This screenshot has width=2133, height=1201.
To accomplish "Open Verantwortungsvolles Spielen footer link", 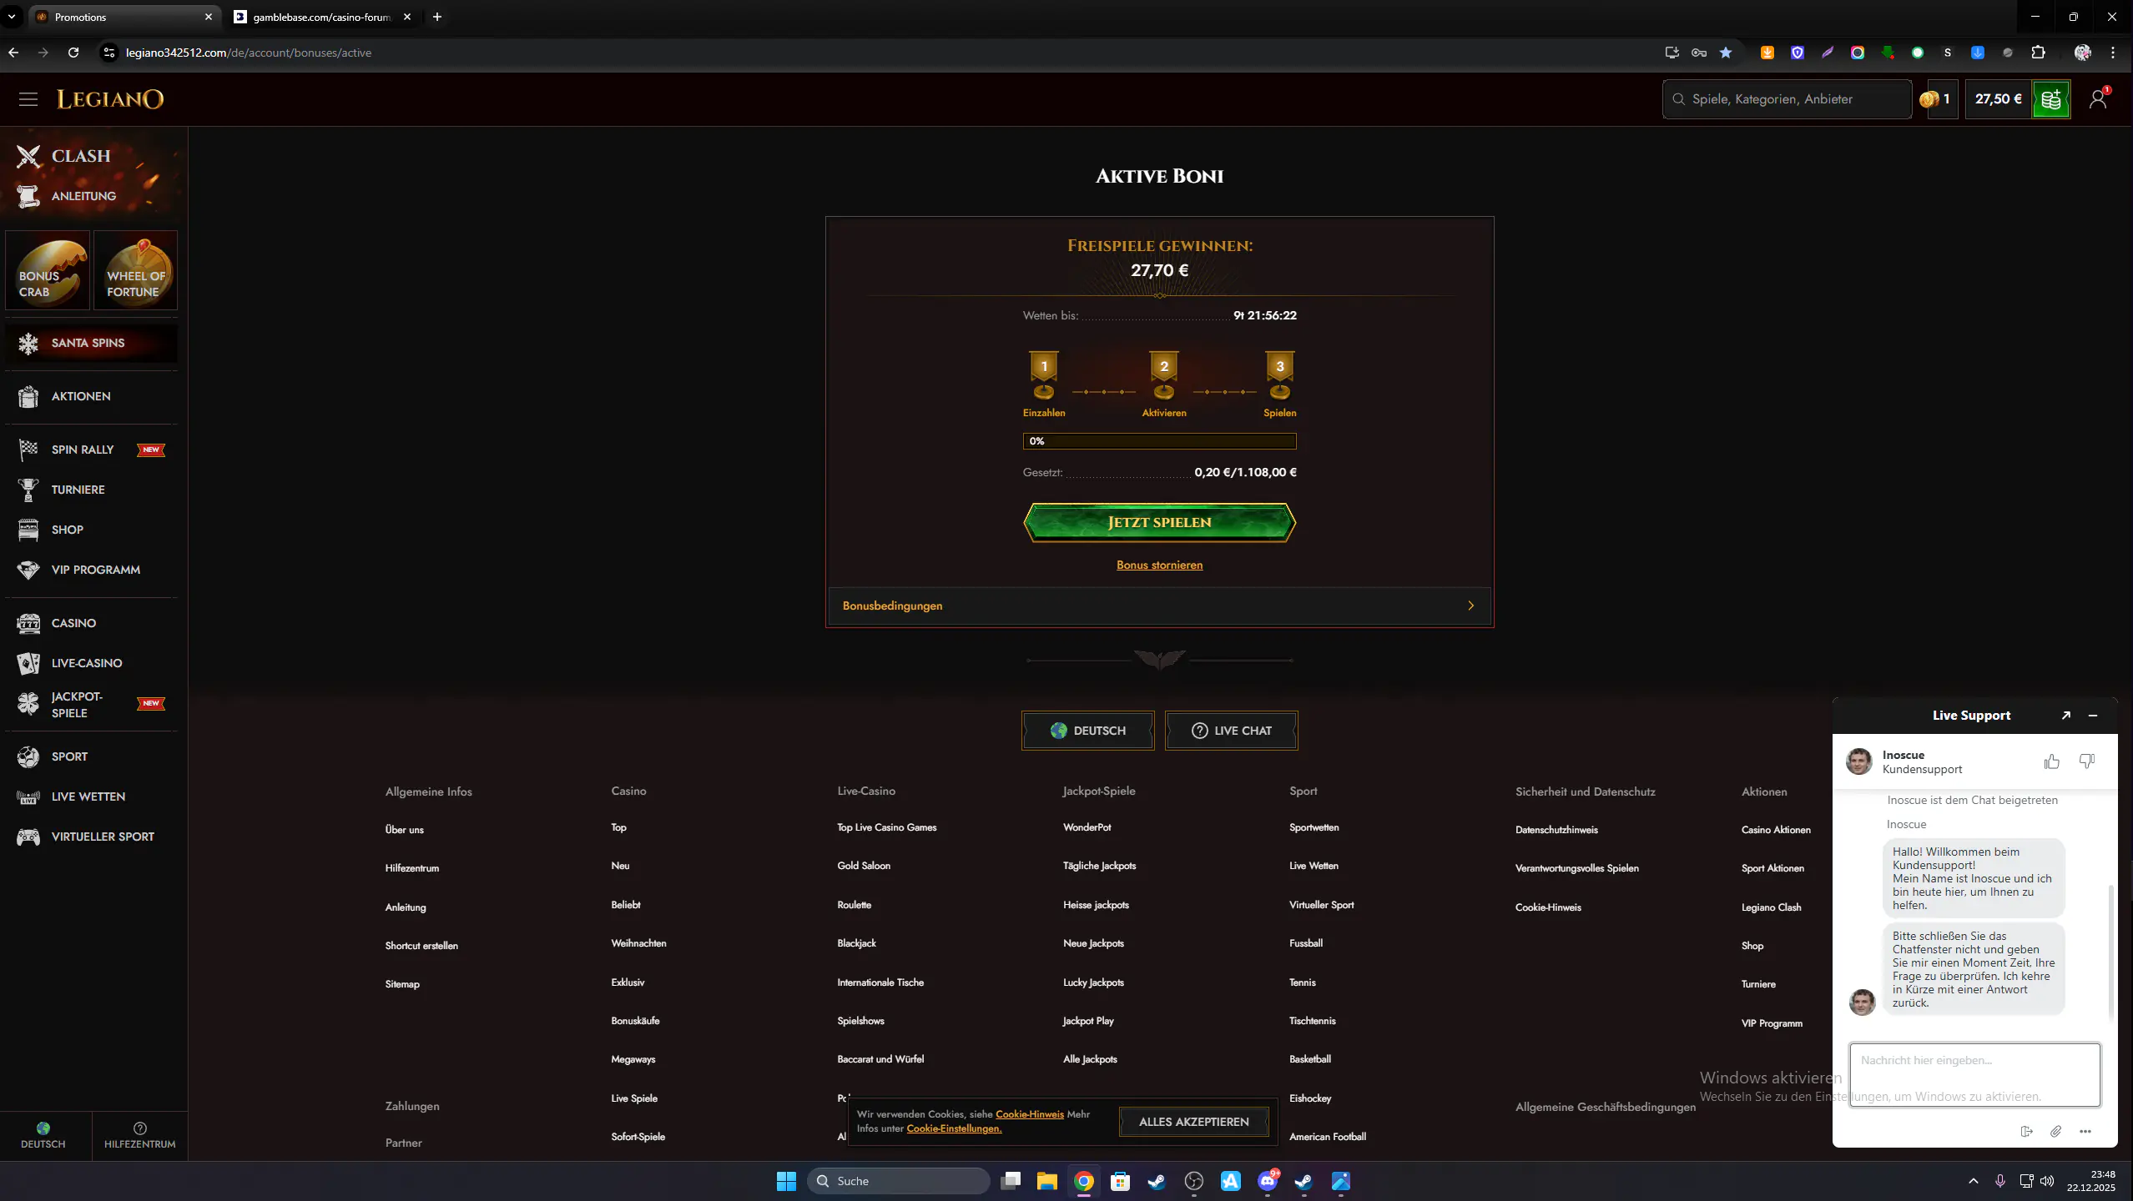I will click(x=1577, y=868).
